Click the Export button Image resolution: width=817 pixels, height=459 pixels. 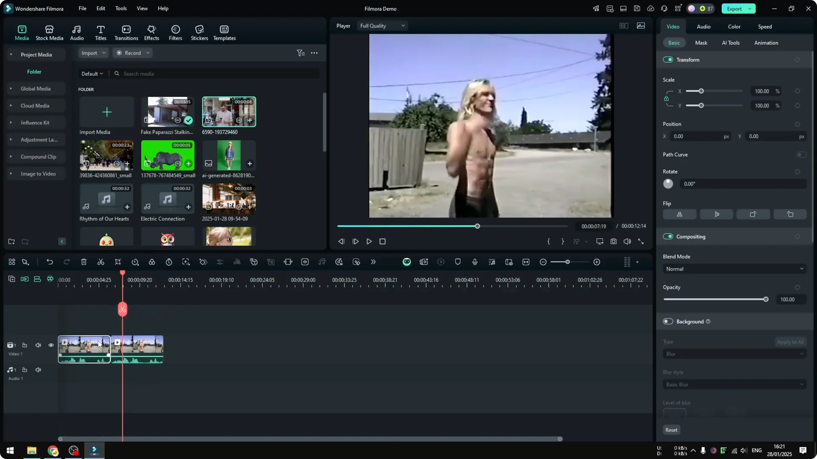(735, 8)
